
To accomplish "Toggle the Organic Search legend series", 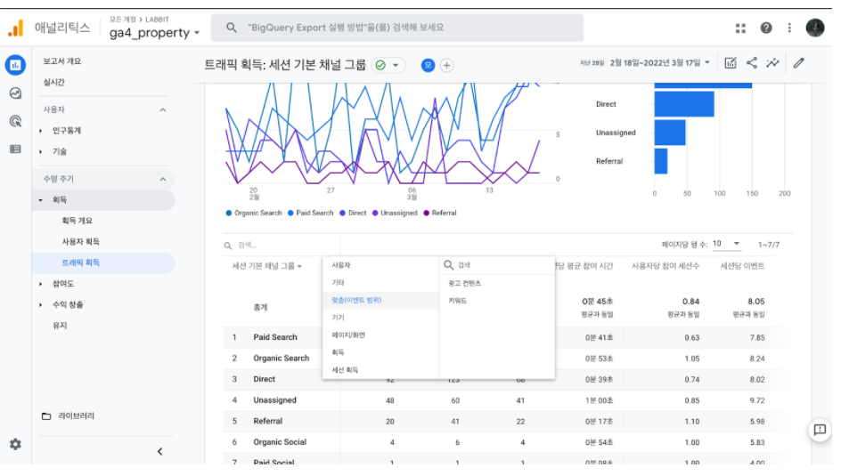I will pos(254,214).
